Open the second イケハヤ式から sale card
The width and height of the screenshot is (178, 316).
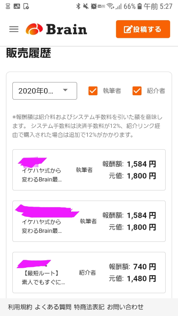89,221
